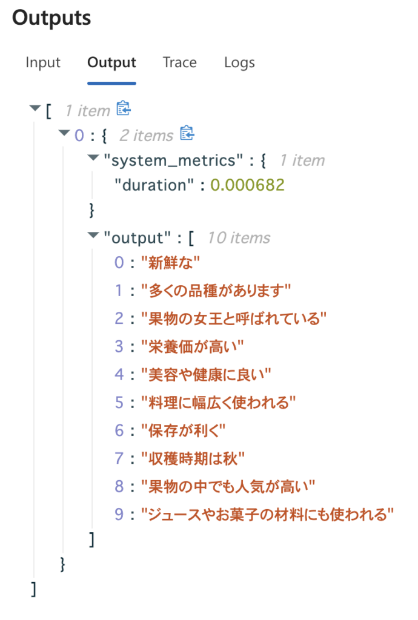Select the Output tab
418x620 pixels.
click(111, 63)
